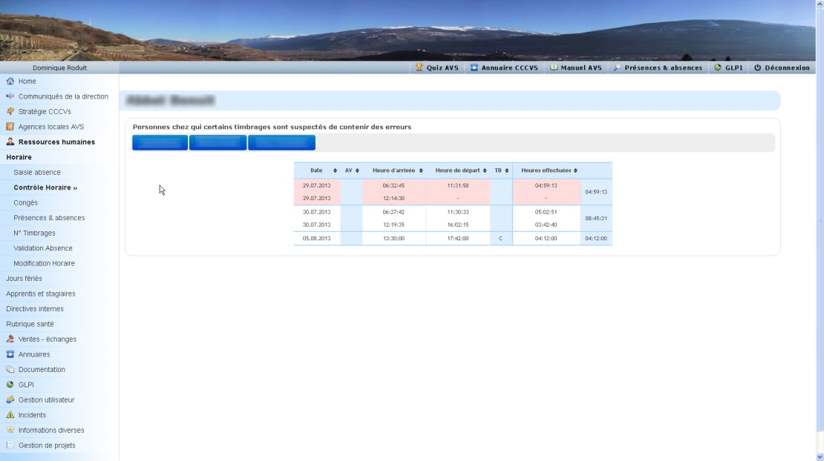Open Jours fériés link in sidebar
This screenshot has width=824, height=461.
pyautogui.click(x=24, y=279)
